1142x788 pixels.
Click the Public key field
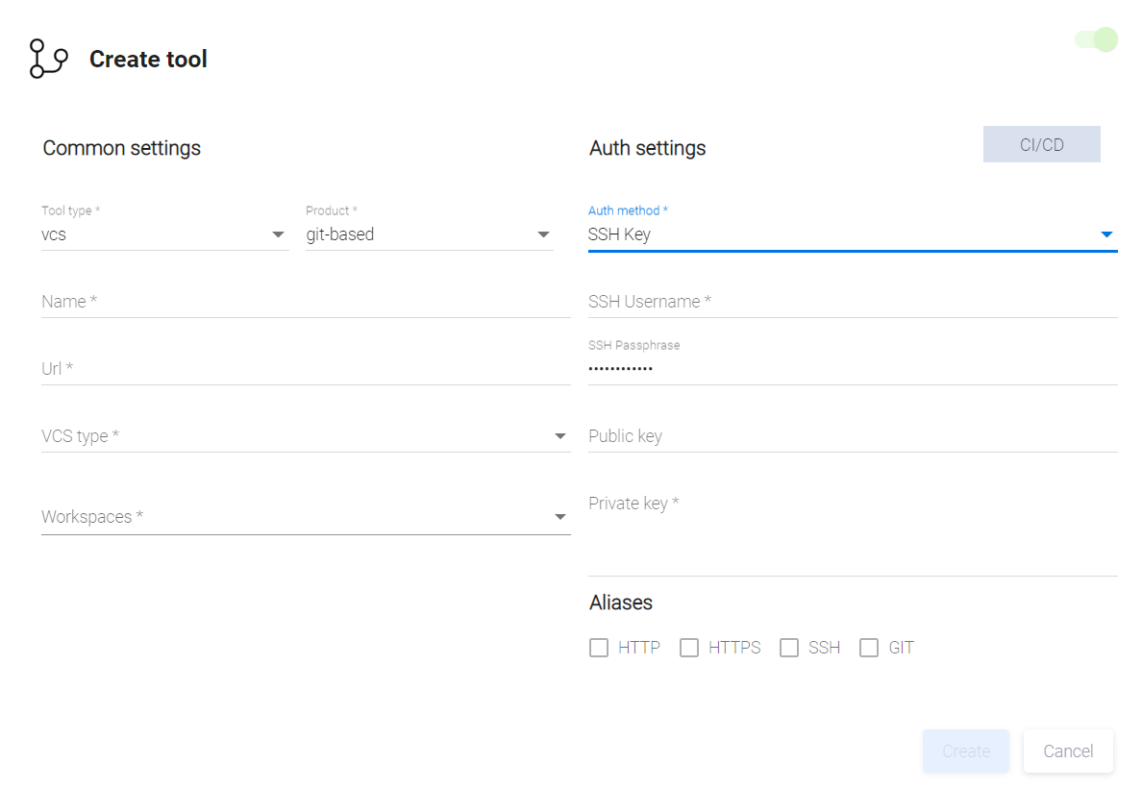click(x=852, y=436)
